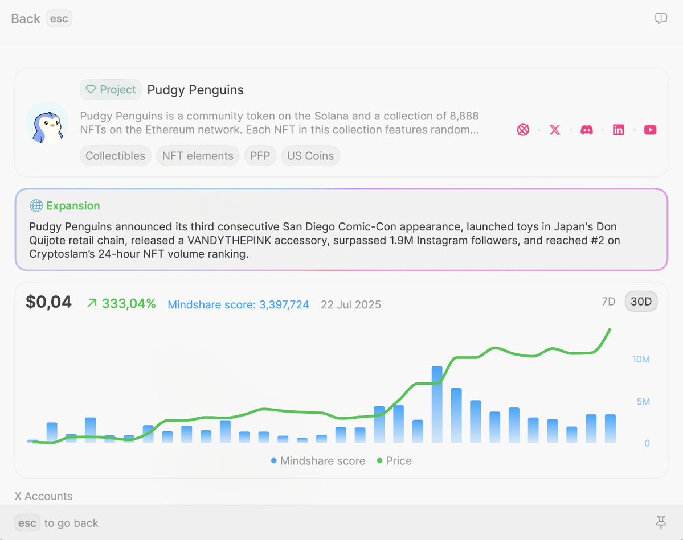Click the esc key badge beside Back
The width and height of the screenshot is (683, 540).
click(x=59, y=19)
